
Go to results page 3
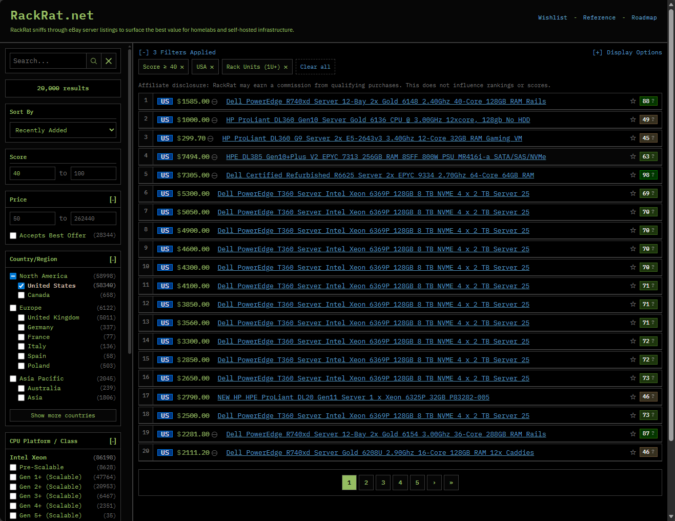383,483
